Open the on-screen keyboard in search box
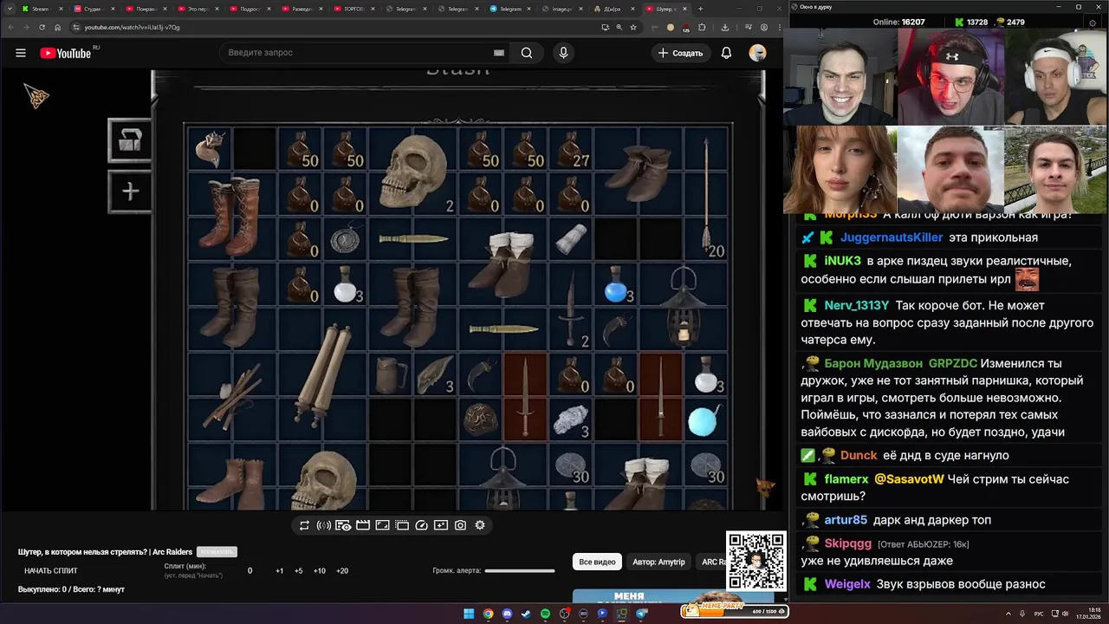This screenshot has height=624, width=1109. [x=499, y=53]
